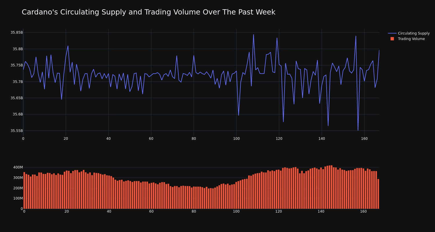Select the 35.8B y-axis label
Viewport: 435px width, 232px height.
click(17, 49)
